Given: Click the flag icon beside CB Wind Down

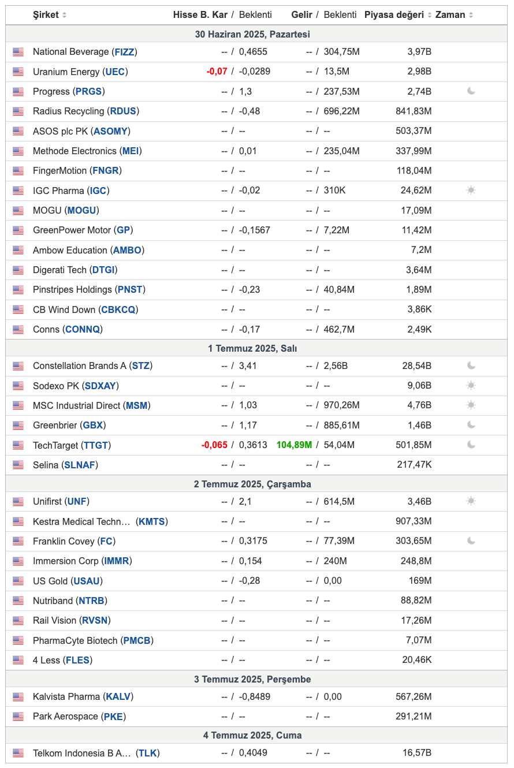Looking at the screenshot, I should point(18,310).
